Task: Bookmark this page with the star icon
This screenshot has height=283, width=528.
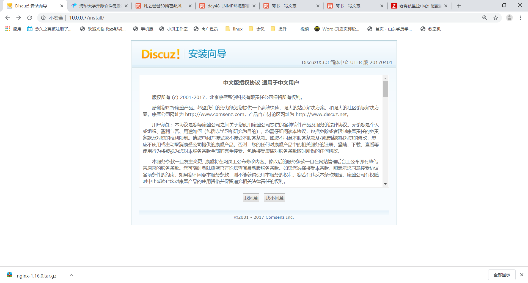Action: 496,18
